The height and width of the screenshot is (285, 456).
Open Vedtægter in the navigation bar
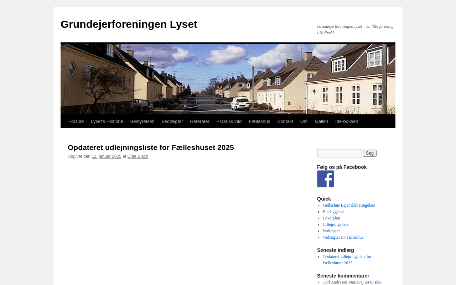point(172,121)
